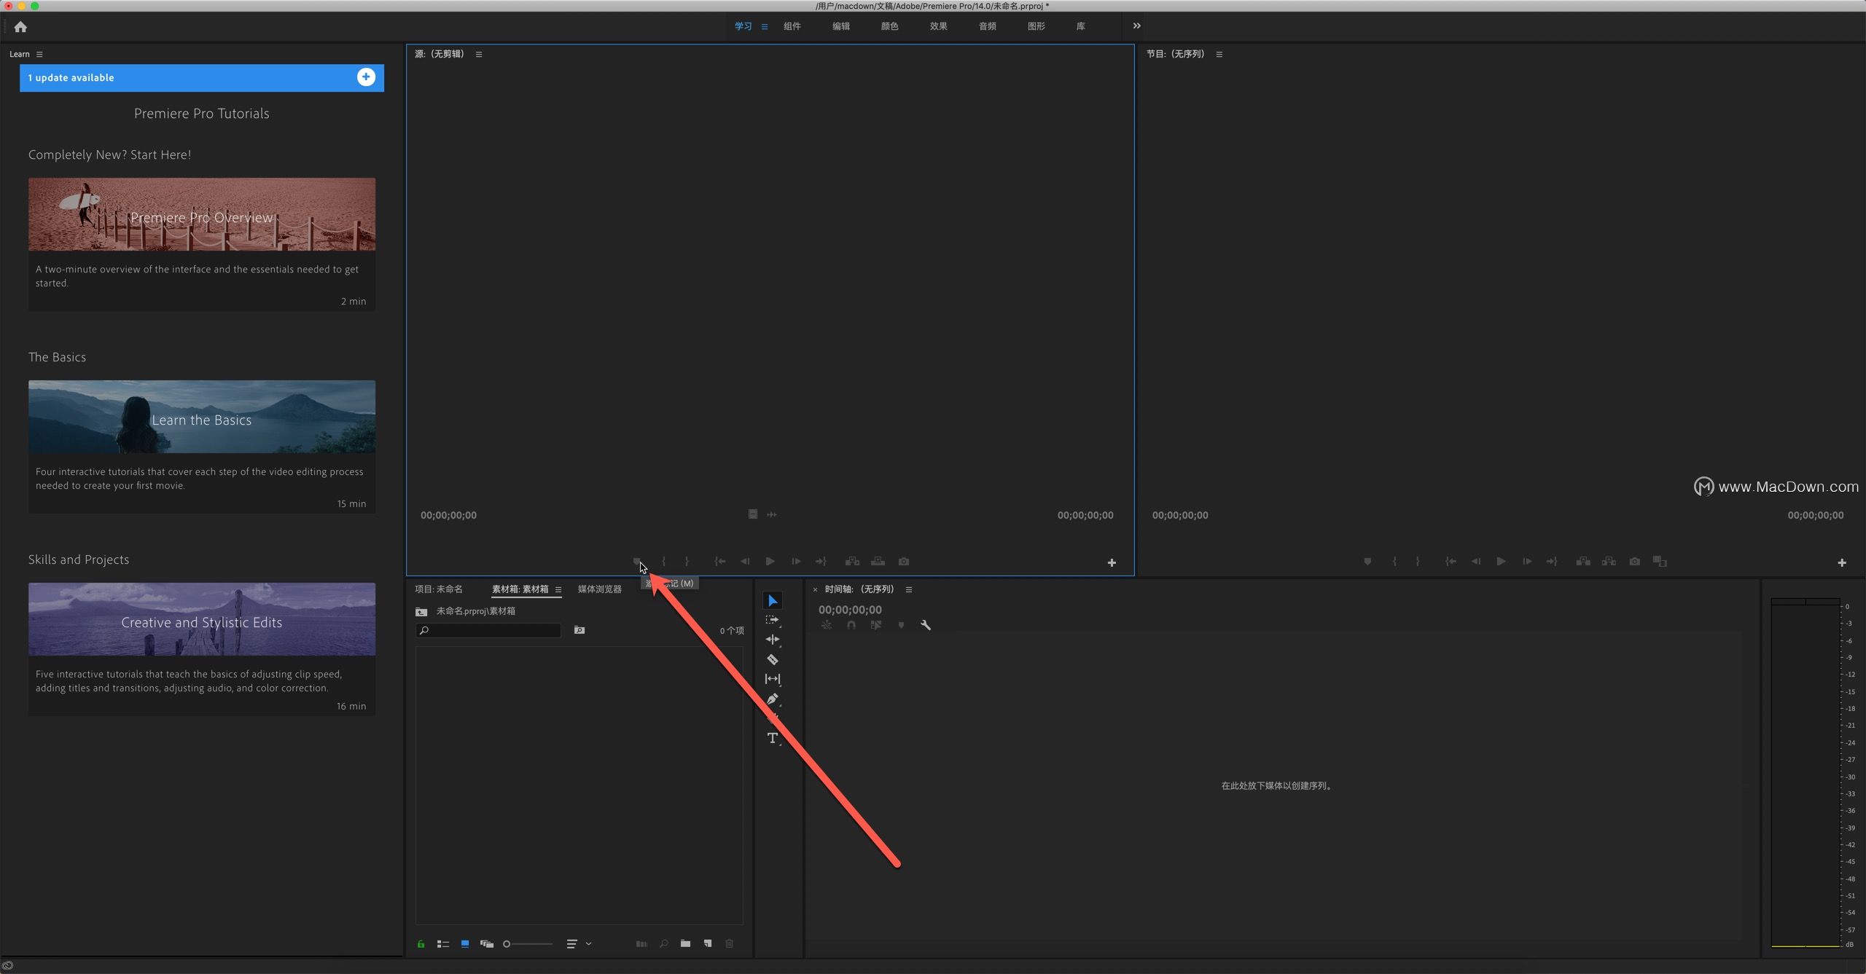Select the Slip tool
The image size is (1866, 974).
pos(773,679)
